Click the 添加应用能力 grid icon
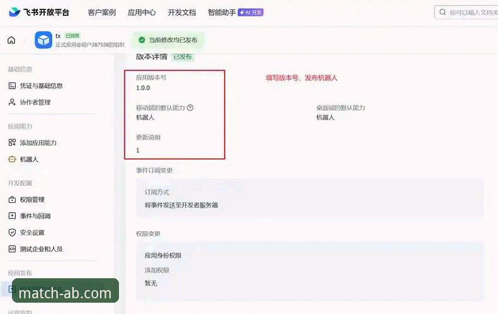 [x=12, y=143]
